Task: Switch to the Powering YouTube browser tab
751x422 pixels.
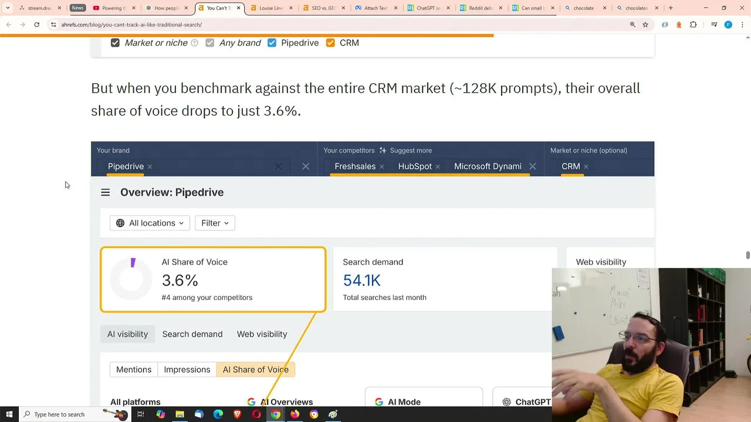Action: [114, 8]
